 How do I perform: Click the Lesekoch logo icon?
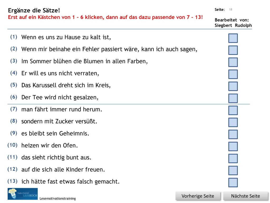click(x=23, y=194)
